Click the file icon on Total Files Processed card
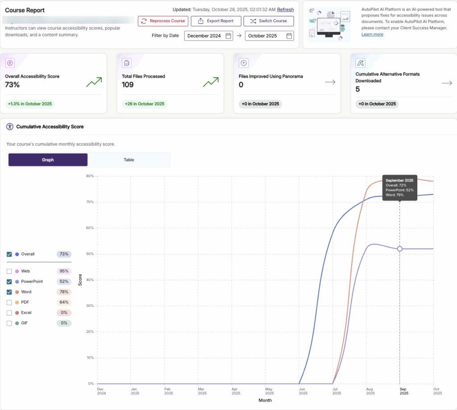Screen dimensions: 457x410 click(126, 63)
